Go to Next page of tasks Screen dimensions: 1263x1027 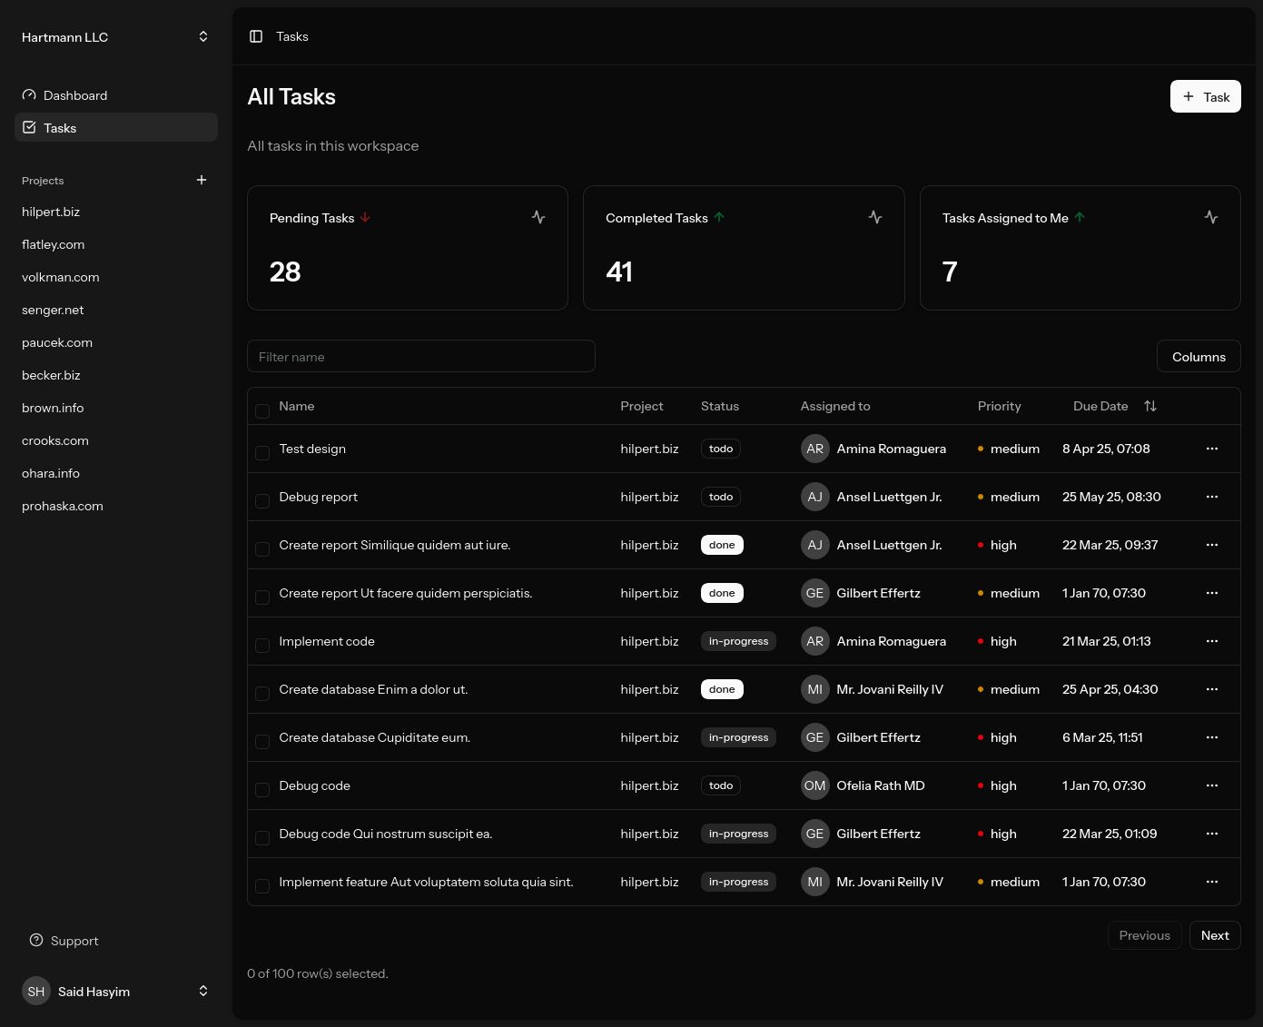pos(1215,935)
